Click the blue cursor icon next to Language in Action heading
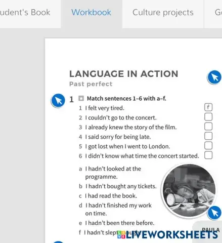This screenshot has height=243, width=222. click(214, 77)
